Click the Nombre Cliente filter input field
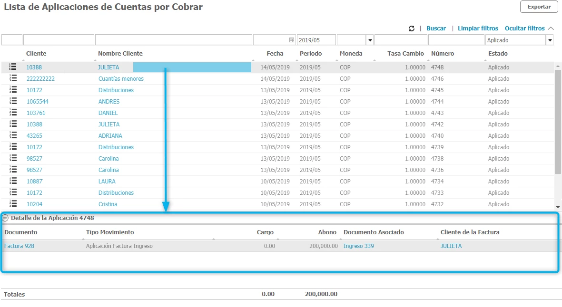 click(x=174, y=40)
